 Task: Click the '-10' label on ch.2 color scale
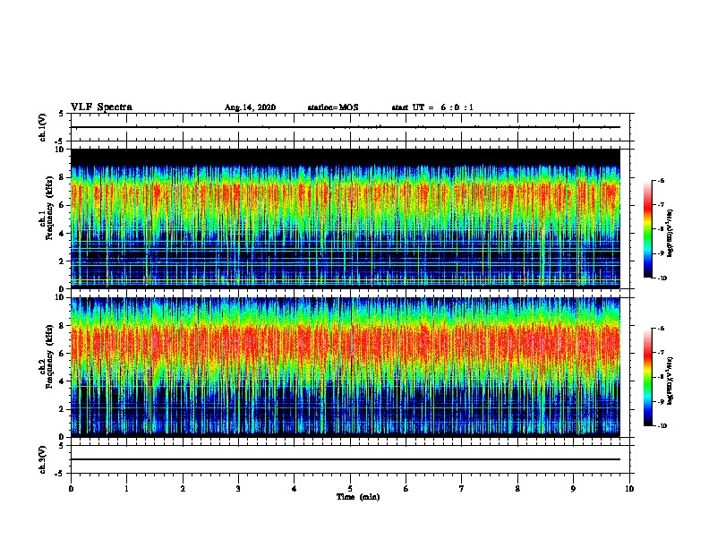662,426
